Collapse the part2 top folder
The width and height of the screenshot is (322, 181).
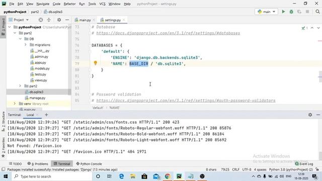[15, 33]
